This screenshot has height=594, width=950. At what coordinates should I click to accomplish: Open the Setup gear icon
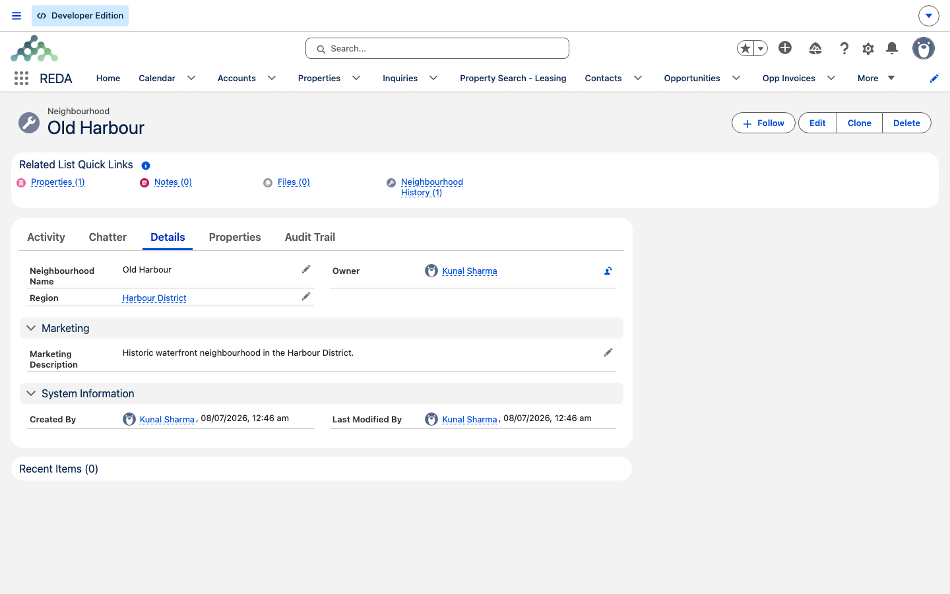(x=868, y=48)
